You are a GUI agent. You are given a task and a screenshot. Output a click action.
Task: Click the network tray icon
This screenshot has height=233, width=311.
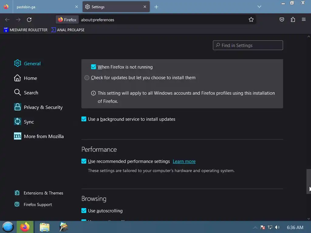(x=270, y=227)
